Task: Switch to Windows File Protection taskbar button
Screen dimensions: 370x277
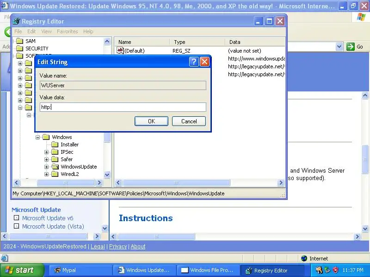Action: pos(208,270)
